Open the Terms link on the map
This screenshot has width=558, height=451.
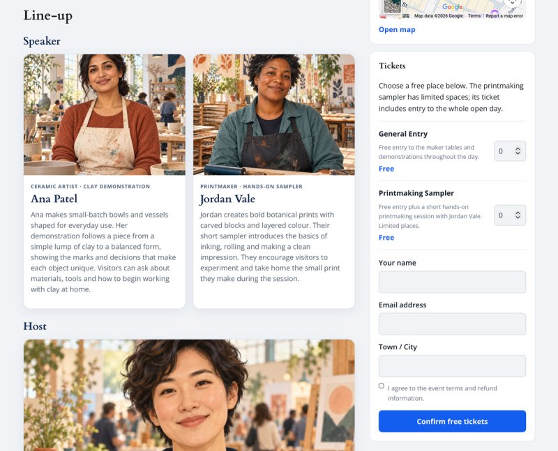(474, 16)
